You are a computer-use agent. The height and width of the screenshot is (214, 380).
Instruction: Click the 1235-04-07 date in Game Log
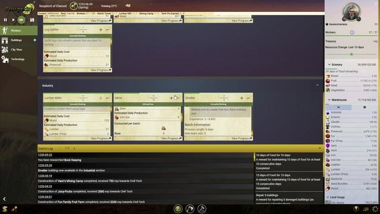click(45, 197)
